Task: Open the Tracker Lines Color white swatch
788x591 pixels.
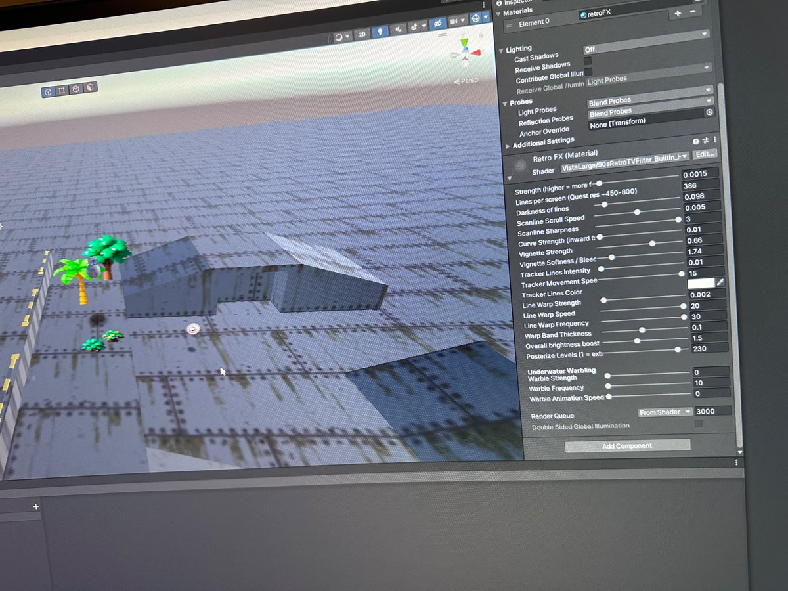Action: tap(701, 283)
